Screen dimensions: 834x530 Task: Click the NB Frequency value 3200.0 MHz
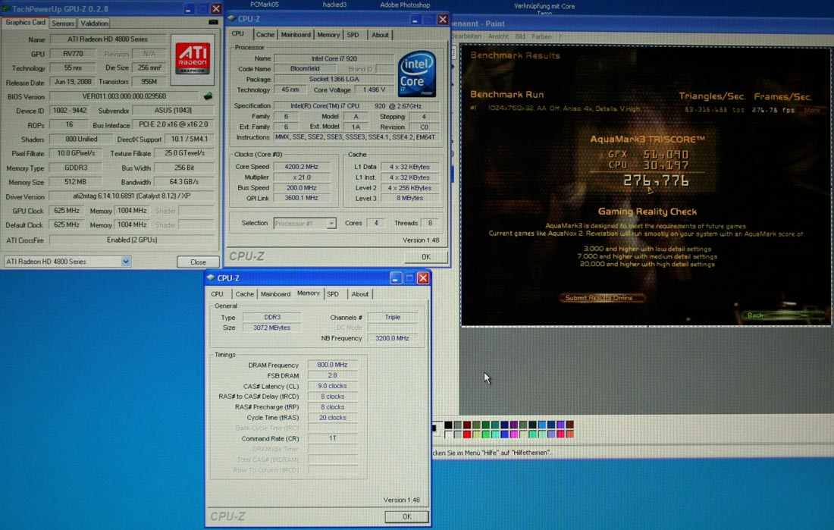[x=392, y=338]
